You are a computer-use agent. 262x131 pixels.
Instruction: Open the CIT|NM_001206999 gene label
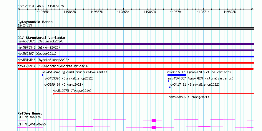pyautogui.click(x=32, y=124)
